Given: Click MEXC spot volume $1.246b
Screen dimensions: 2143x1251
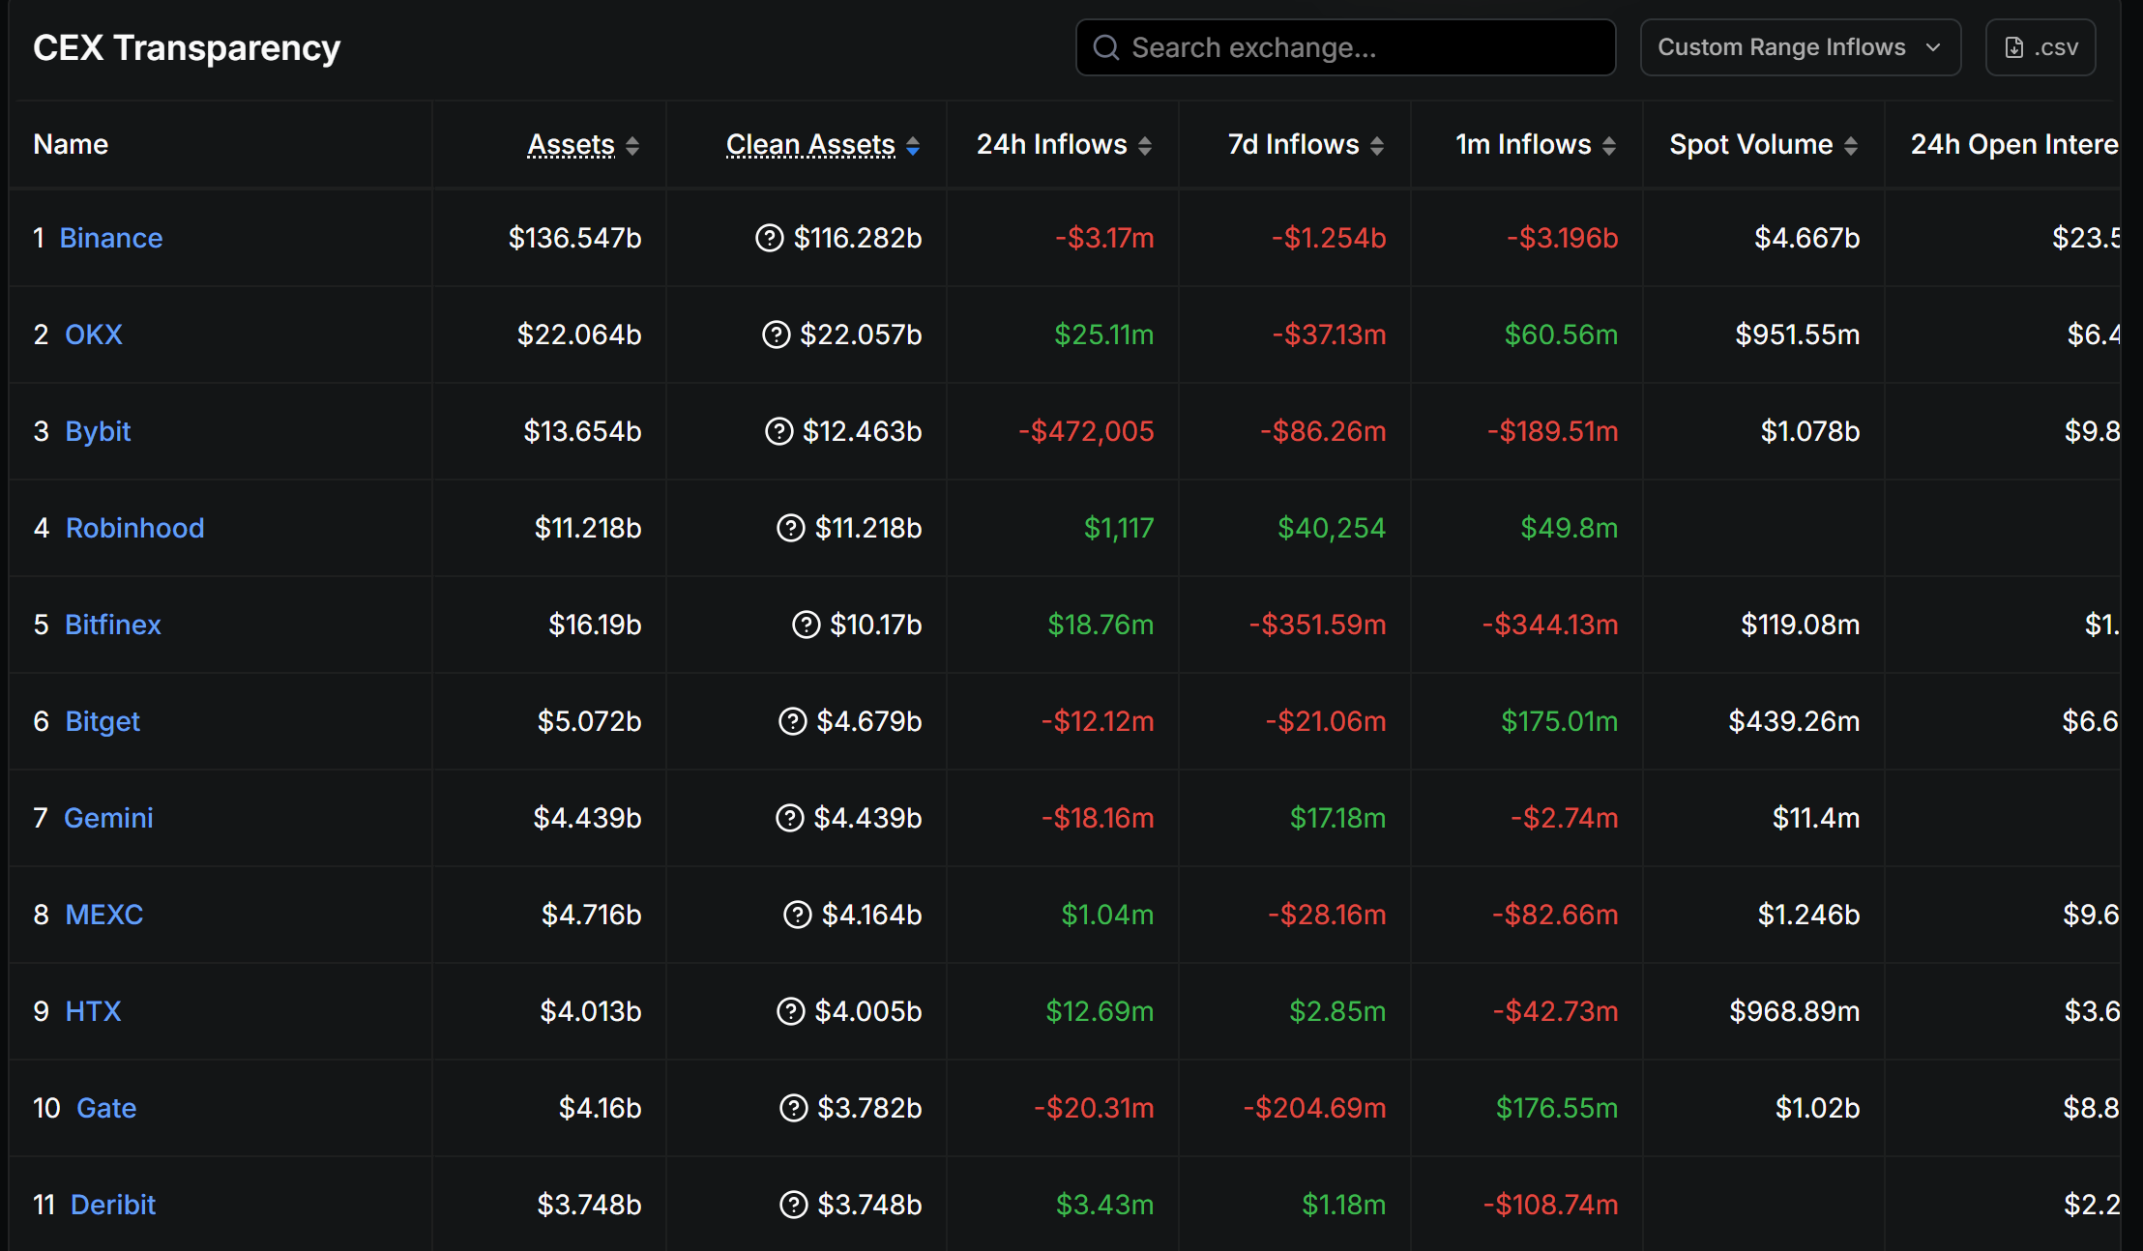Looking at the screenshot, I should click(x=1808, y=915).
